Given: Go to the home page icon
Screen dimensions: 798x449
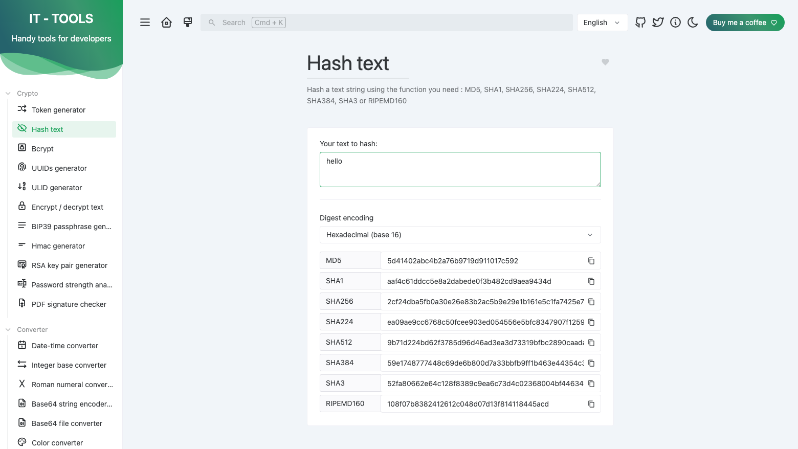Looking at the screenshot, I should (x=166, y=23).
